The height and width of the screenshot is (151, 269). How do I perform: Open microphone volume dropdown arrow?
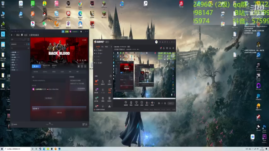(x=149, y=103)
